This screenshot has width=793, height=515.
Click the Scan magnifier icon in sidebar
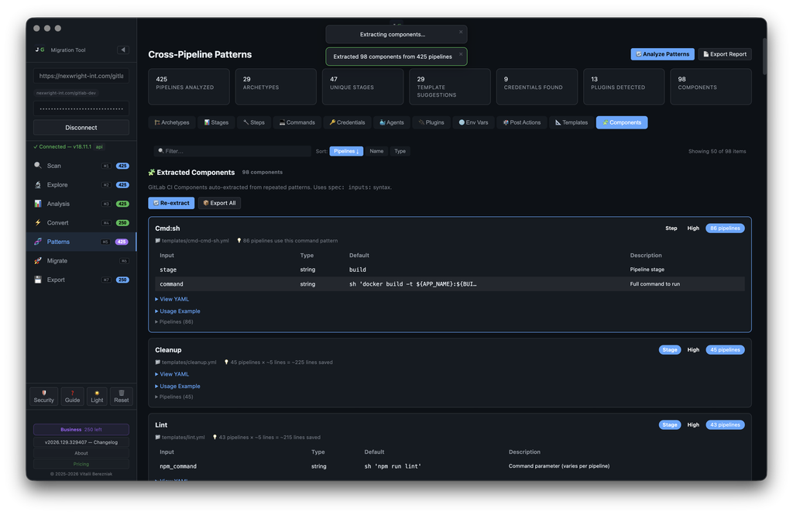[38, 166]
